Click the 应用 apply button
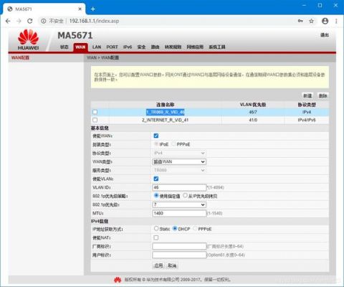The height and width of the screenshot is (287, 344). pyautogui.click(x=158, y=265)
